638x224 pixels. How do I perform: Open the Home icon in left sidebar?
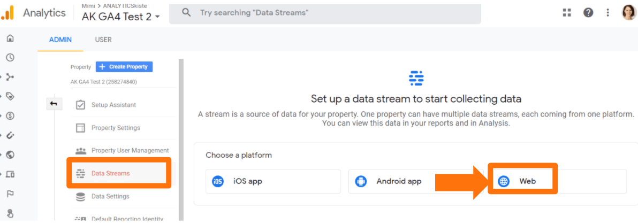tap(11, 38)
